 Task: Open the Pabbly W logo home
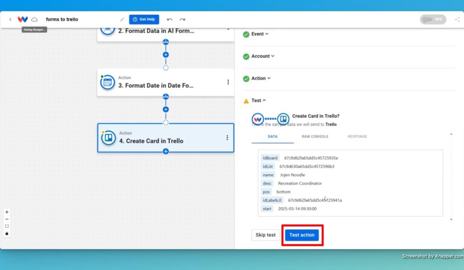point(23,19)
